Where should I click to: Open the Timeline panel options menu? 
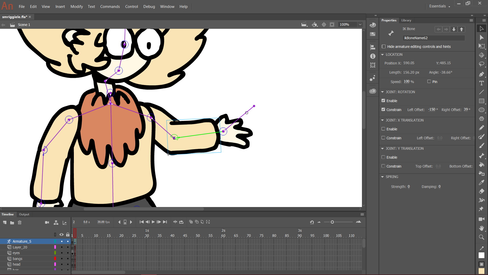[362, 214]
